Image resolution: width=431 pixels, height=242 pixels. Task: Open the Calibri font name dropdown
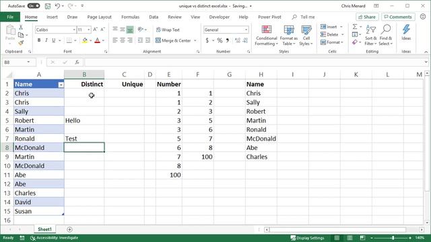74,30
